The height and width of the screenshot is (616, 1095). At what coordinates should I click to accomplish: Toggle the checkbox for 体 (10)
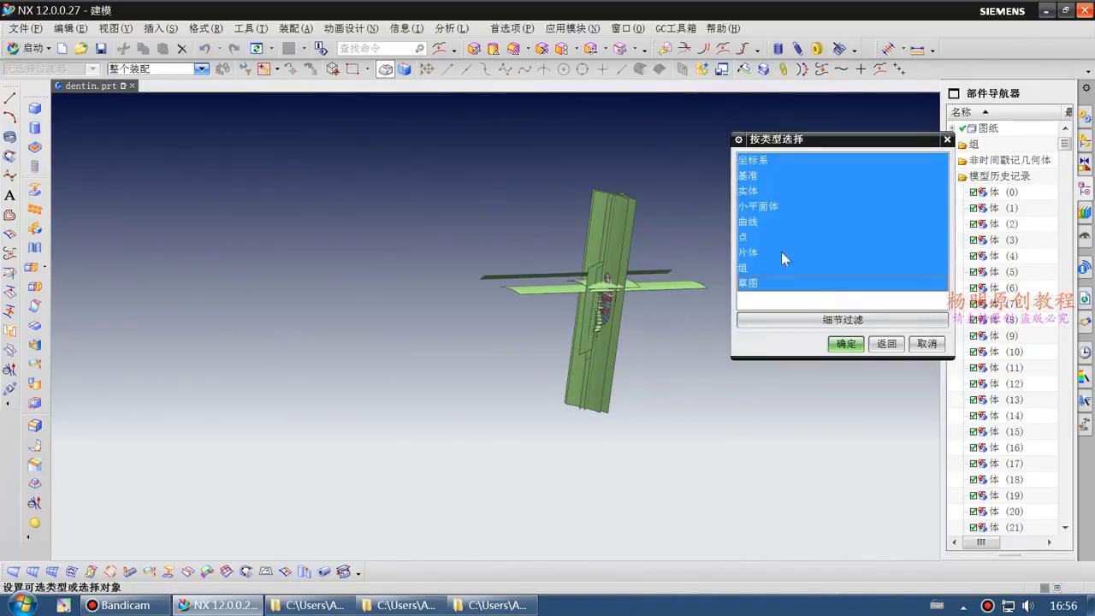click(974, 352)
